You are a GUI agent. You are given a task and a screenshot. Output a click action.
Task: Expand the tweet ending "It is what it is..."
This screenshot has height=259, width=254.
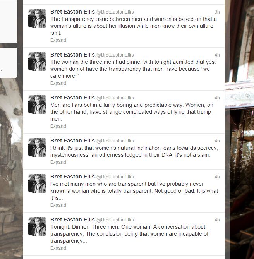click(x=58, y=205)
